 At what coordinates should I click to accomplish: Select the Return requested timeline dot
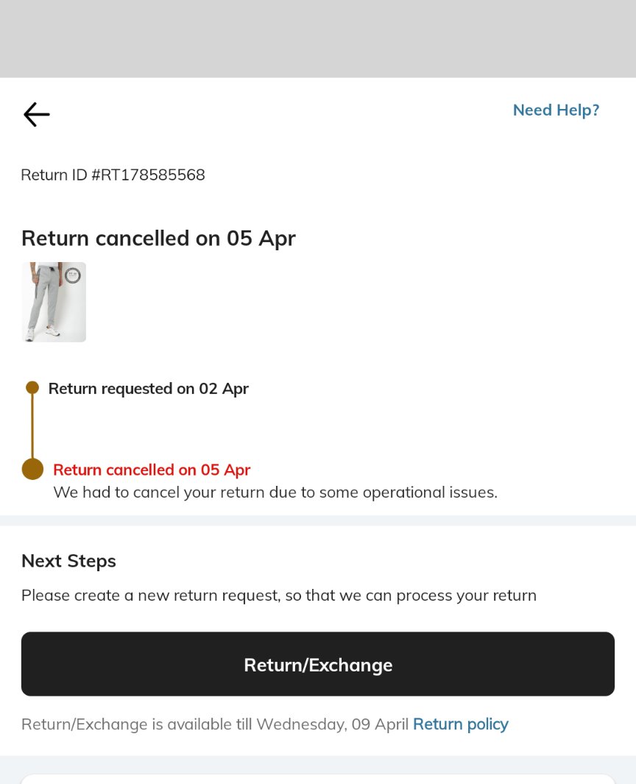pyautogui.click(x=32, y=387)
